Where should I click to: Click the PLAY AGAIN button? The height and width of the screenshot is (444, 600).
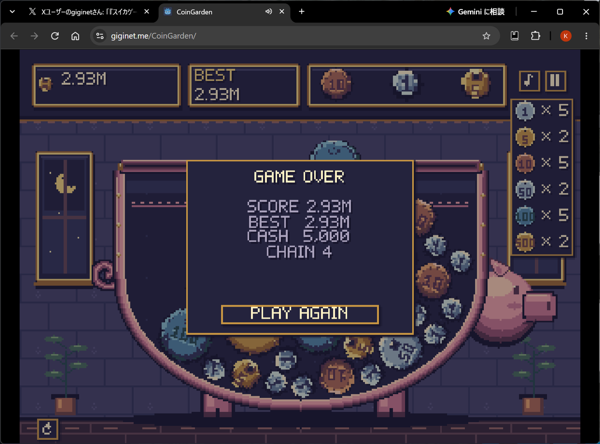tap(299, 314)
